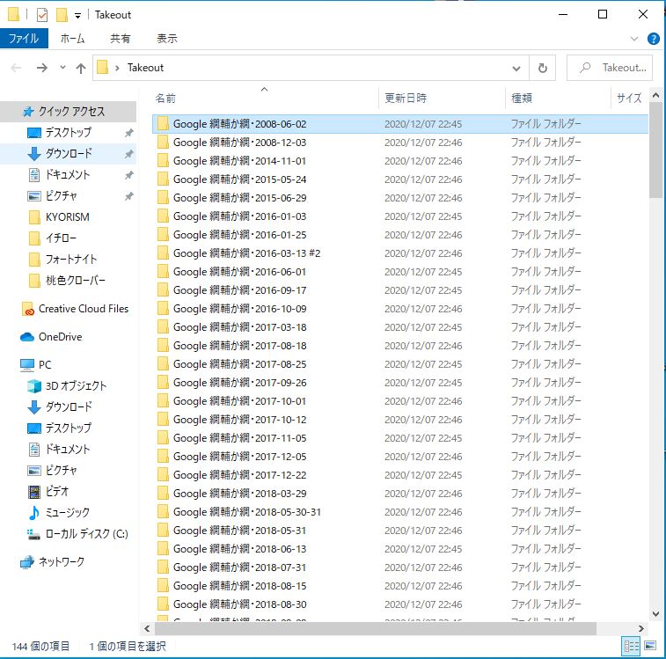The image size is (666, 659).
Task: Switch to large icons view in status bar
Action: [x=650, y=647]
